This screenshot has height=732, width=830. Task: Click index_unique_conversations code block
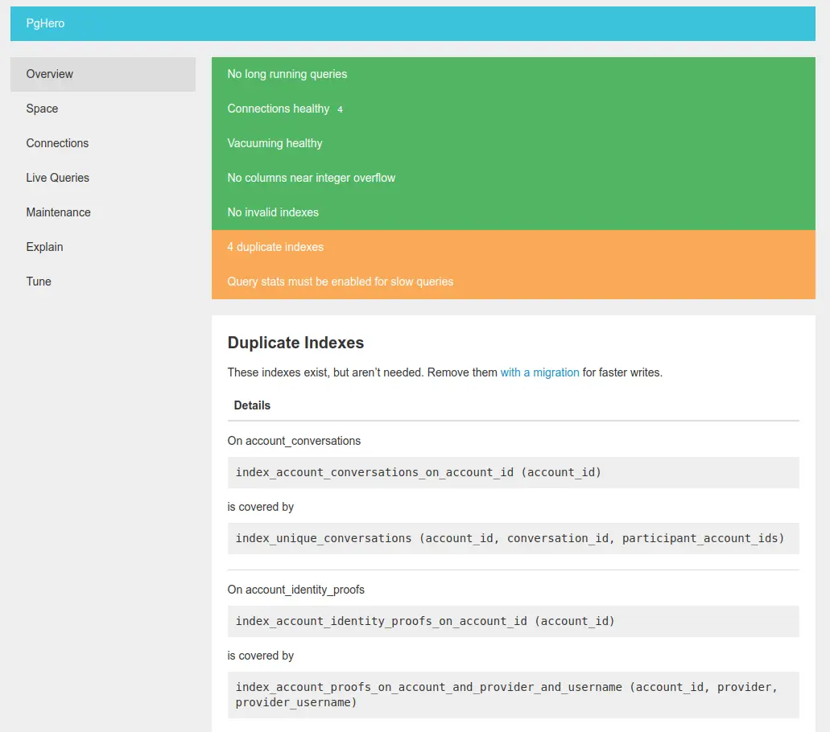pyautogui.click(x=513, y=538)
